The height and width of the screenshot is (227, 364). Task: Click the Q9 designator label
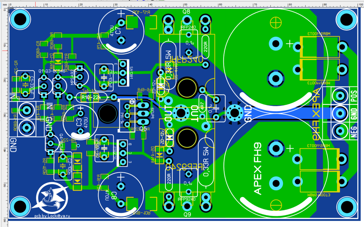coord(187,215)
